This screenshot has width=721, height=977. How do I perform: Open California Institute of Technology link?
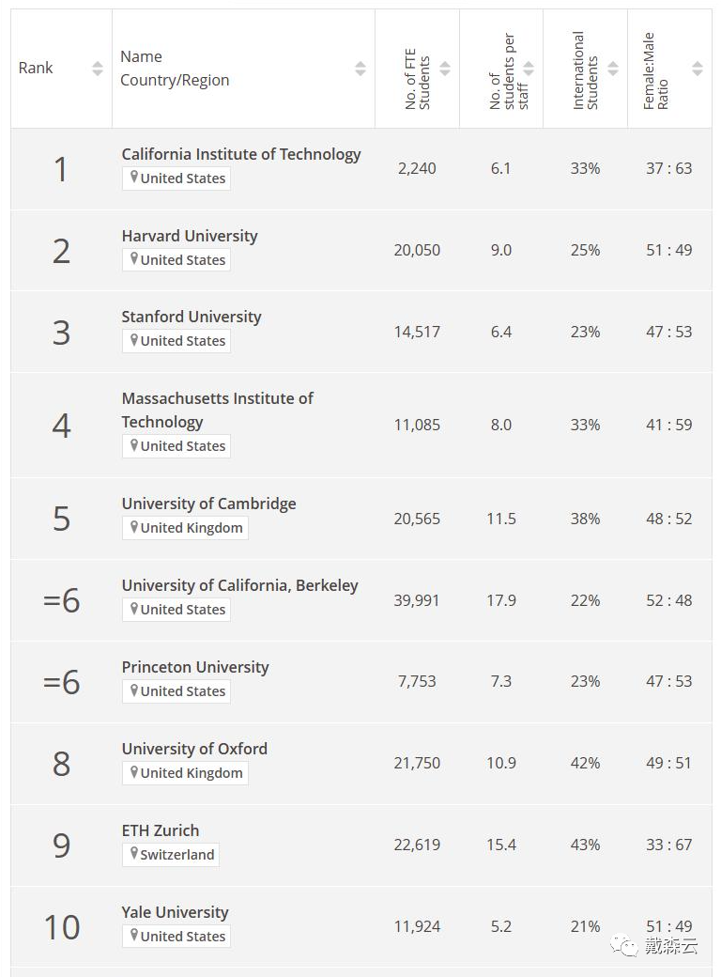pyautogui.click(x=241, y=154)
